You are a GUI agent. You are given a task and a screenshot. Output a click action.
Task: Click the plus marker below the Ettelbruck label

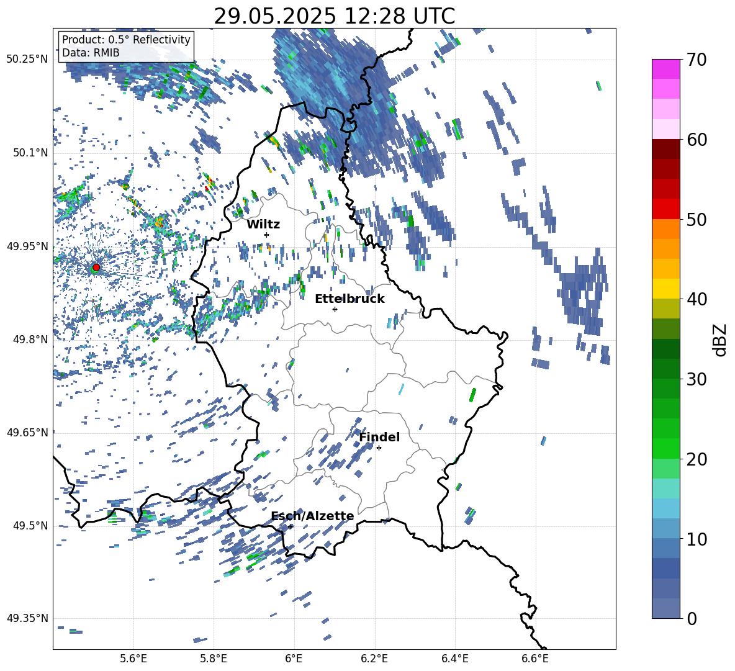pyautogui.click(x=335, y=309)
